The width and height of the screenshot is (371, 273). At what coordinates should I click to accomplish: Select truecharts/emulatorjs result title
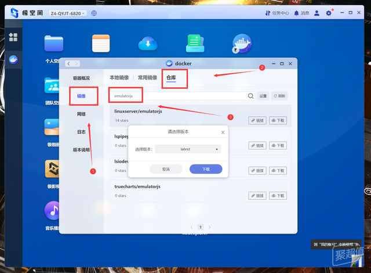(137, 186)
